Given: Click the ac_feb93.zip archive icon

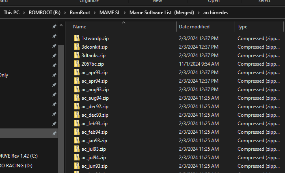Looking at the screenshot, I should coord(77,124).
